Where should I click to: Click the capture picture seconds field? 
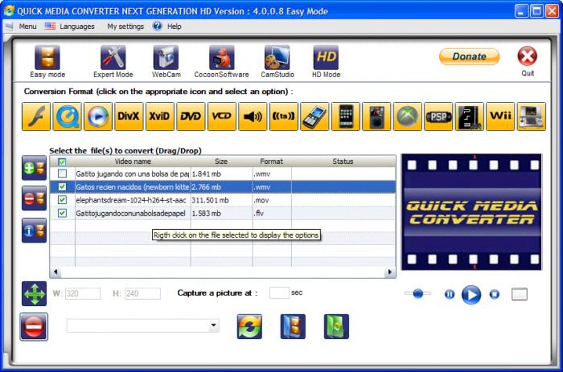pyautogui.click(x=279, y=293)
